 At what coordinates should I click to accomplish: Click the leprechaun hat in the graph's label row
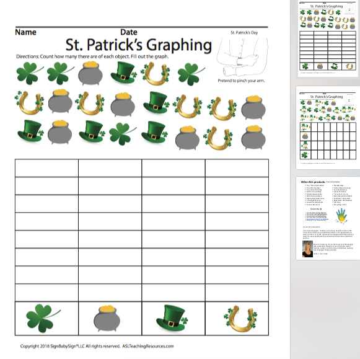[x=172, y=318]
